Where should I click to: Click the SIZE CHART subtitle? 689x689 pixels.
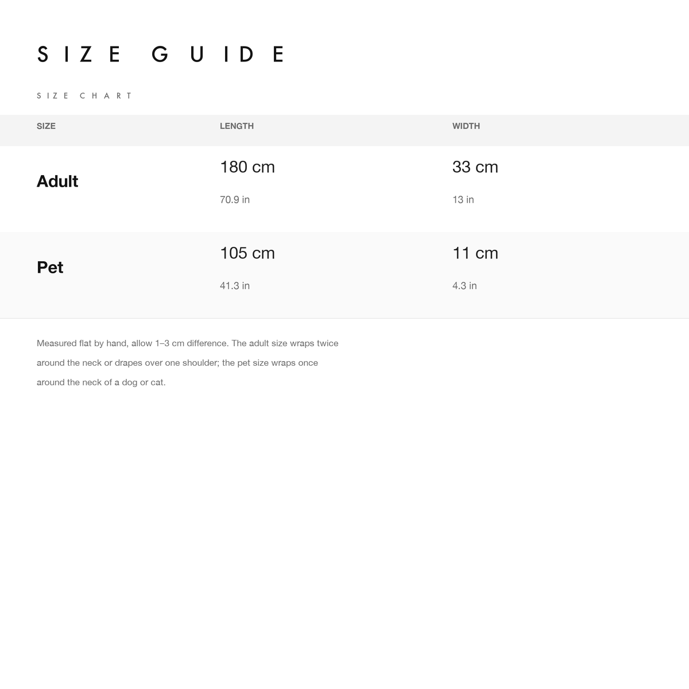[84, 96]
